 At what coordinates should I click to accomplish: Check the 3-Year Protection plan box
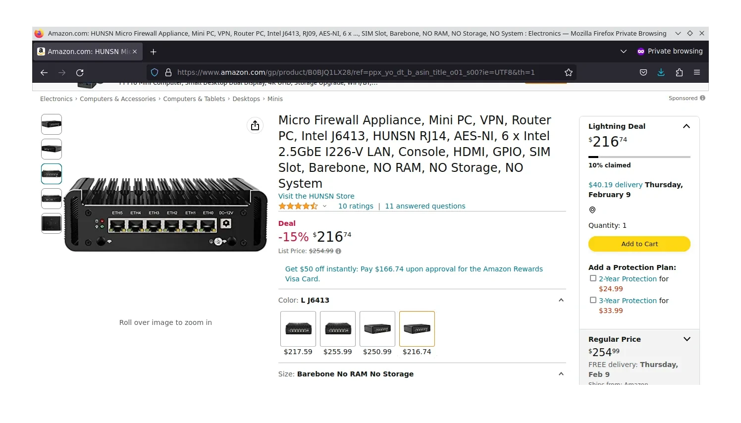pyautogui.click(x=593, y=300)
